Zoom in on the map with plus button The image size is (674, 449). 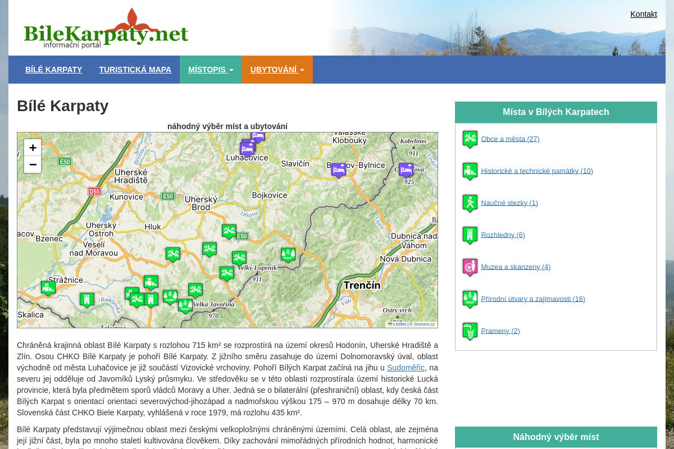tap(33, 148)
